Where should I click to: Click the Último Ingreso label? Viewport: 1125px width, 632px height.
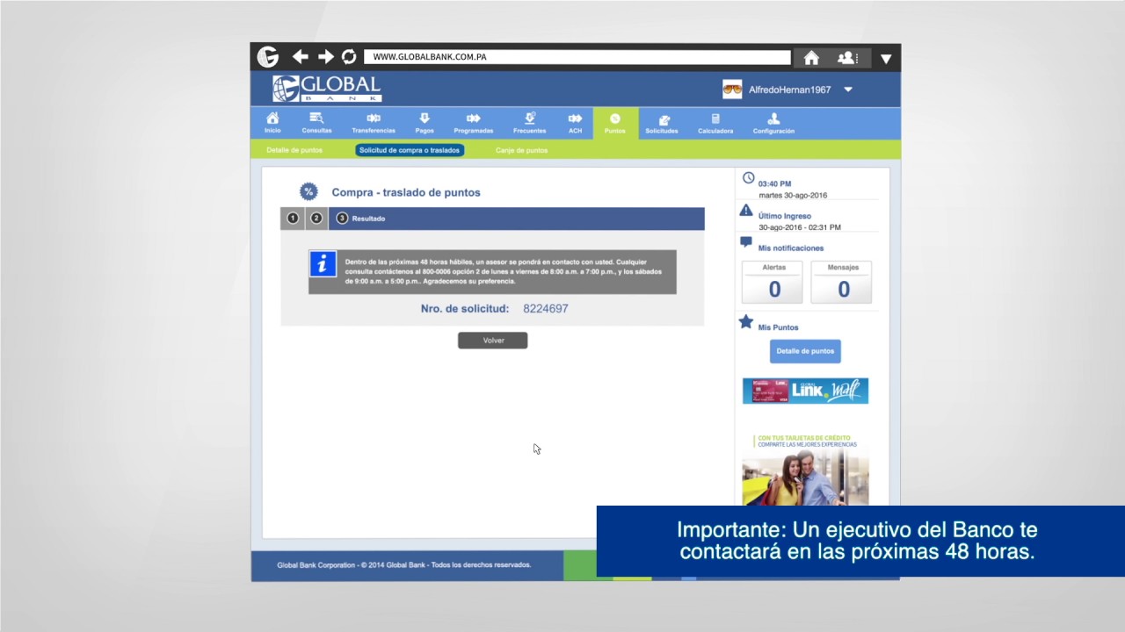785,216
